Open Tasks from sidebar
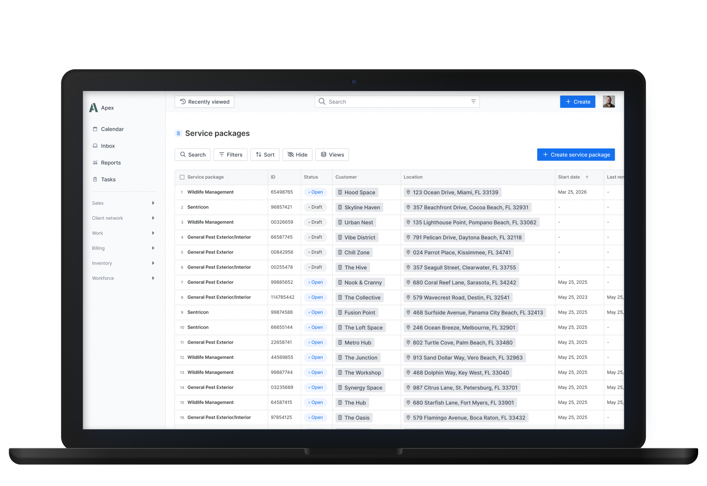Screen dimensions: 707x486 pyautogui.click(x=104, y=179)
